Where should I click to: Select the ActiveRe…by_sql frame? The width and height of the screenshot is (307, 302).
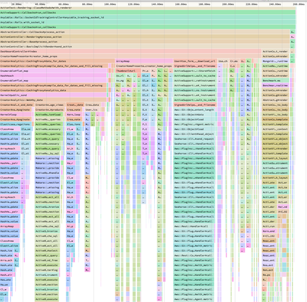pos(48,154)
